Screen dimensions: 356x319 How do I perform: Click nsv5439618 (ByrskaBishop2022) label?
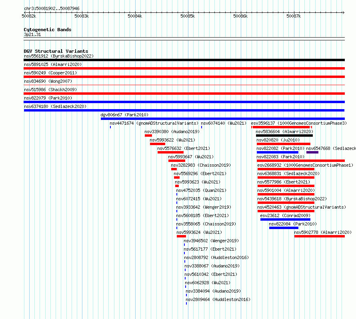tap(292, 199)
